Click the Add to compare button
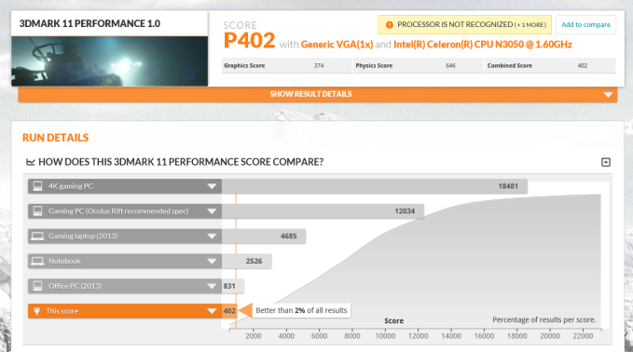 585,24
